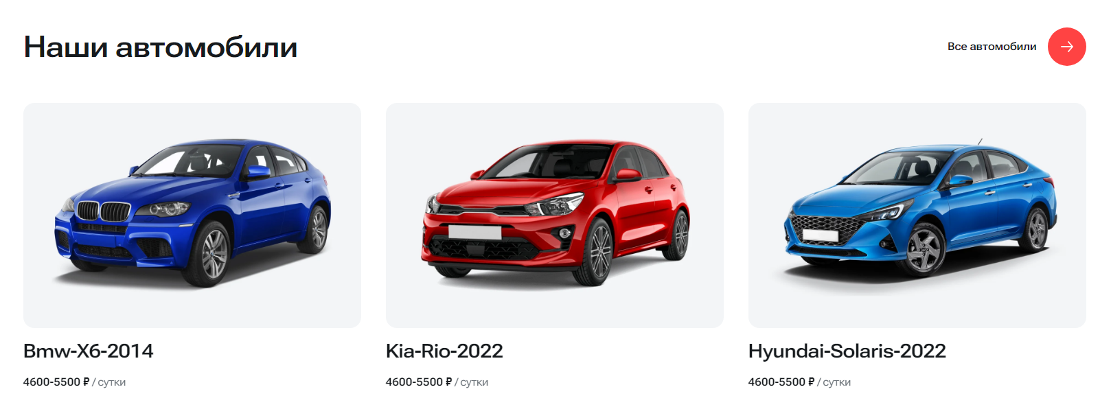This screenshot has height=420, width=1111.
Task: Click the red circular arrow button
Action: pyautogui.click(x=1066, y=47)
